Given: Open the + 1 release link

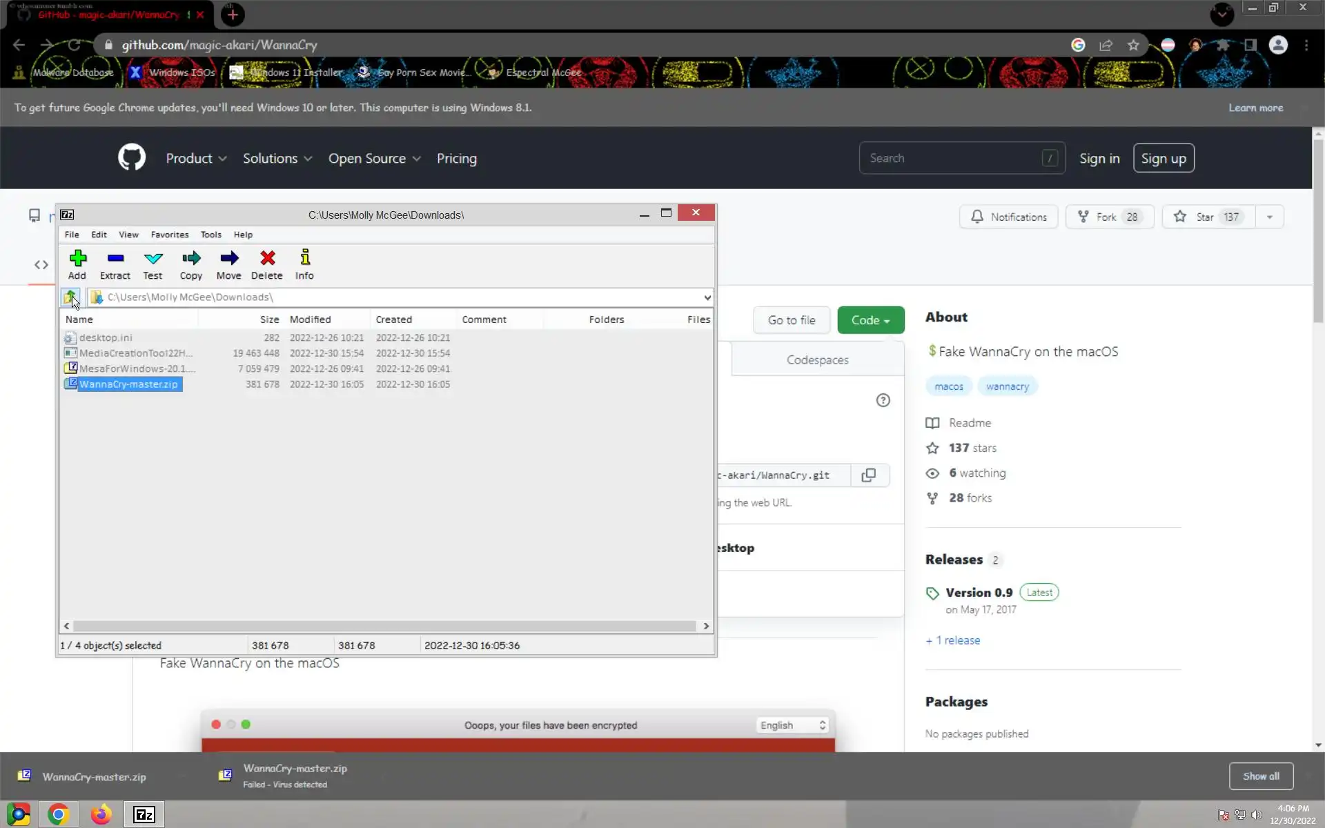Looking at the screenshot, I should tap(952, 640).
